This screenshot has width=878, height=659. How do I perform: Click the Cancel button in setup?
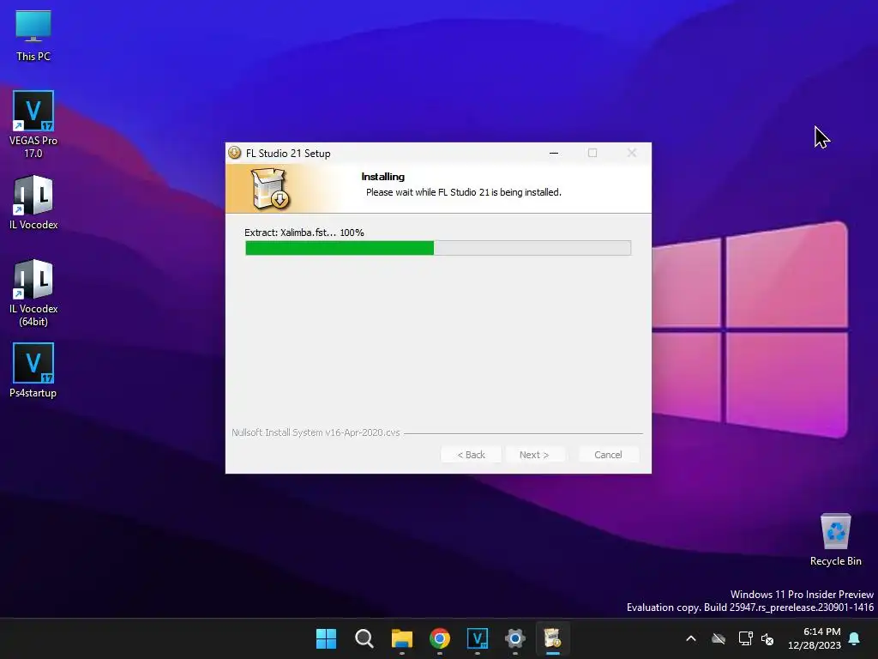coord(608,455)
